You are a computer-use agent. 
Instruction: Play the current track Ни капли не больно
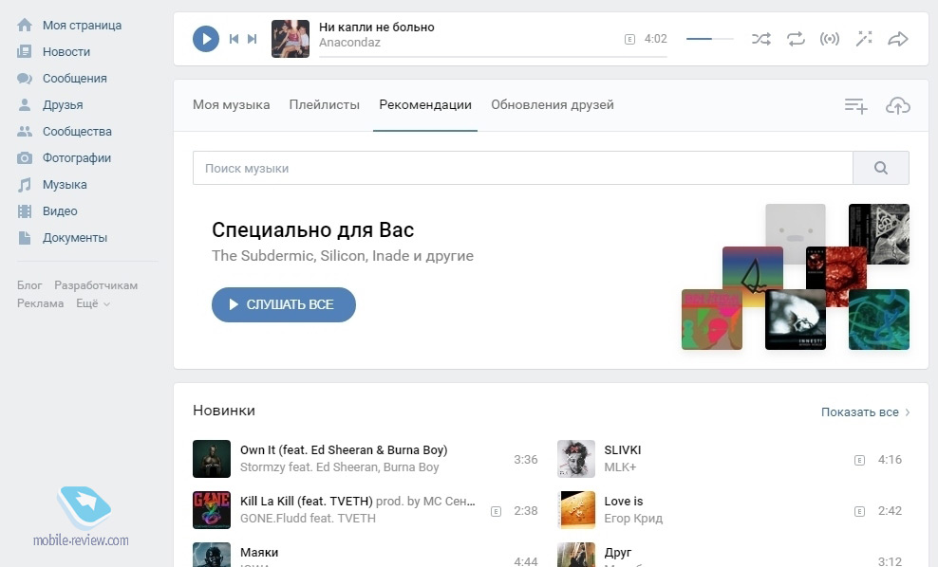(206, 39)
